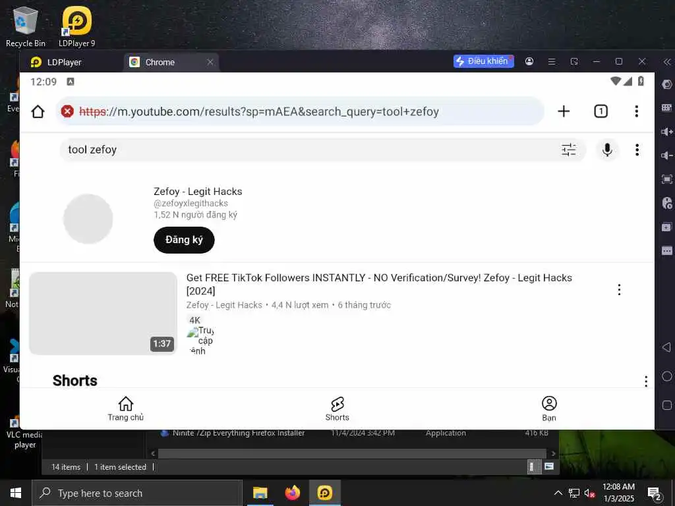Tap the Android home circle button
The width and height of the screenshot is (675, 506).
point(667,376)
